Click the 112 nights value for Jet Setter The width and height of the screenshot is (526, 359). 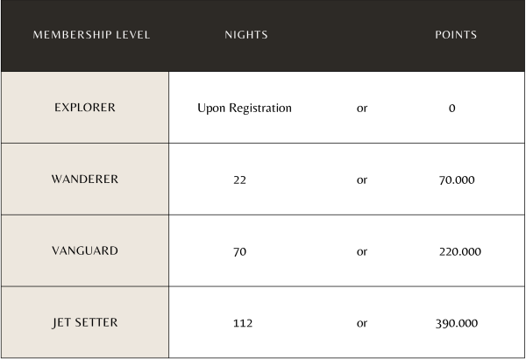243,323
